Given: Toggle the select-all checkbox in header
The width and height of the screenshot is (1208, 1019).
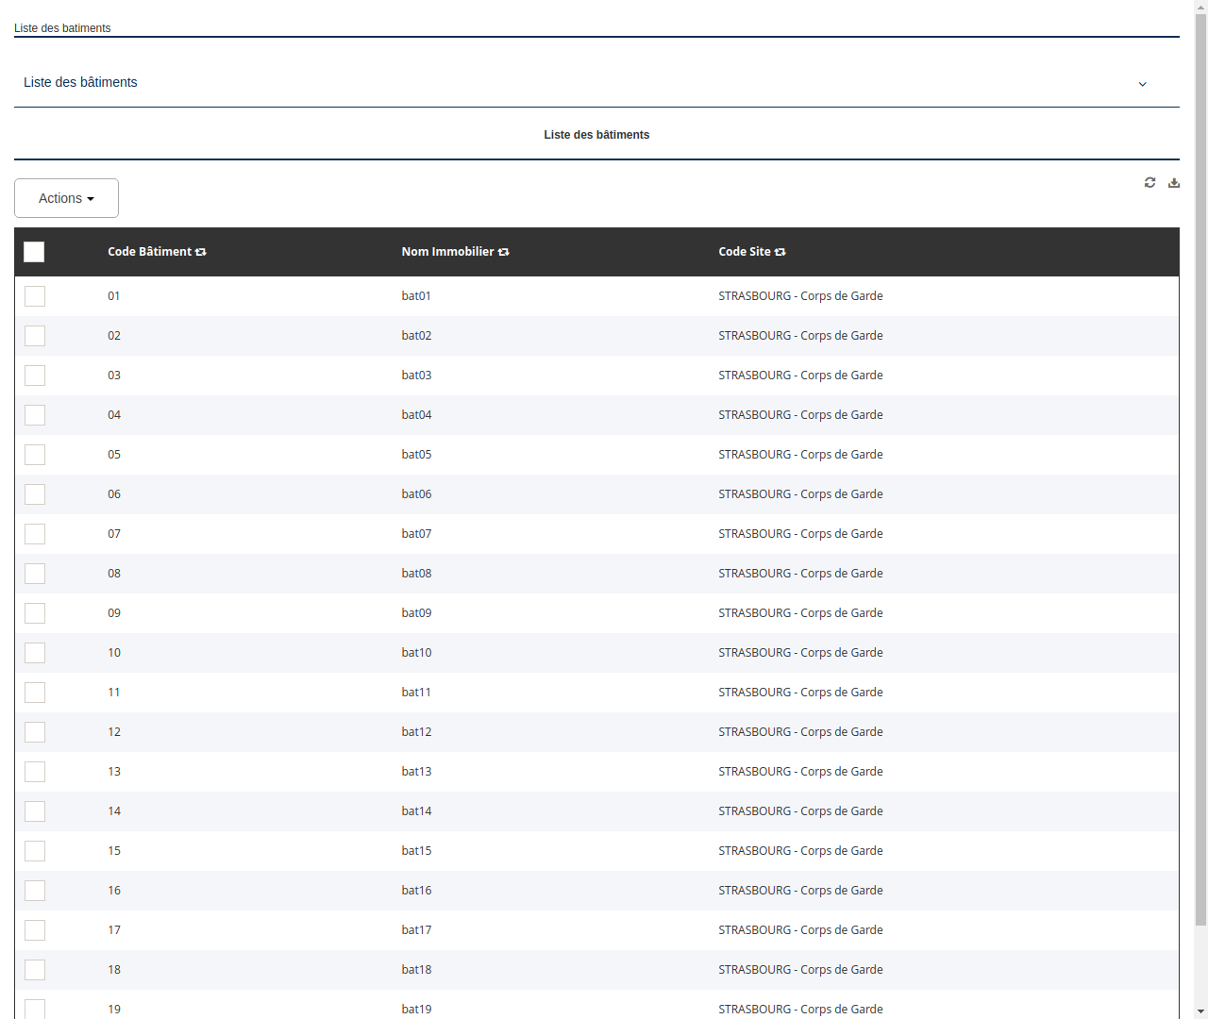Looking at the screenshot, I should pos(34,252).
